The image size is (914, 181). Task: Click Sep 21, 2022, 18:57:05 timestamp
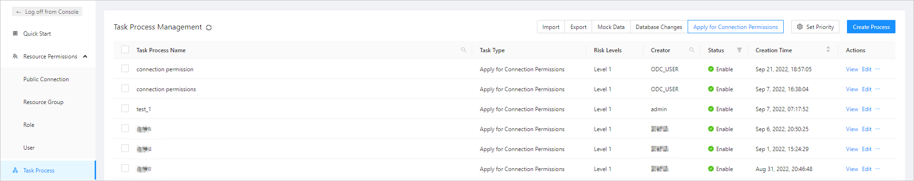783,69
